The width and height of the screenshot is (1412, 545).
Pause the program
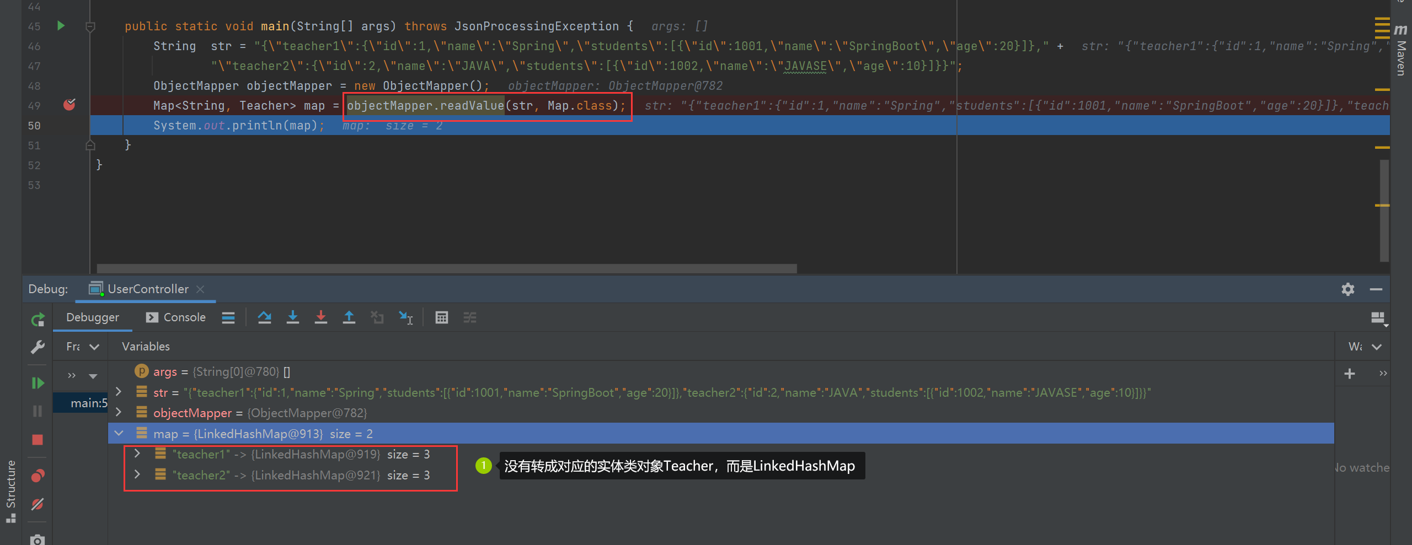38,411
